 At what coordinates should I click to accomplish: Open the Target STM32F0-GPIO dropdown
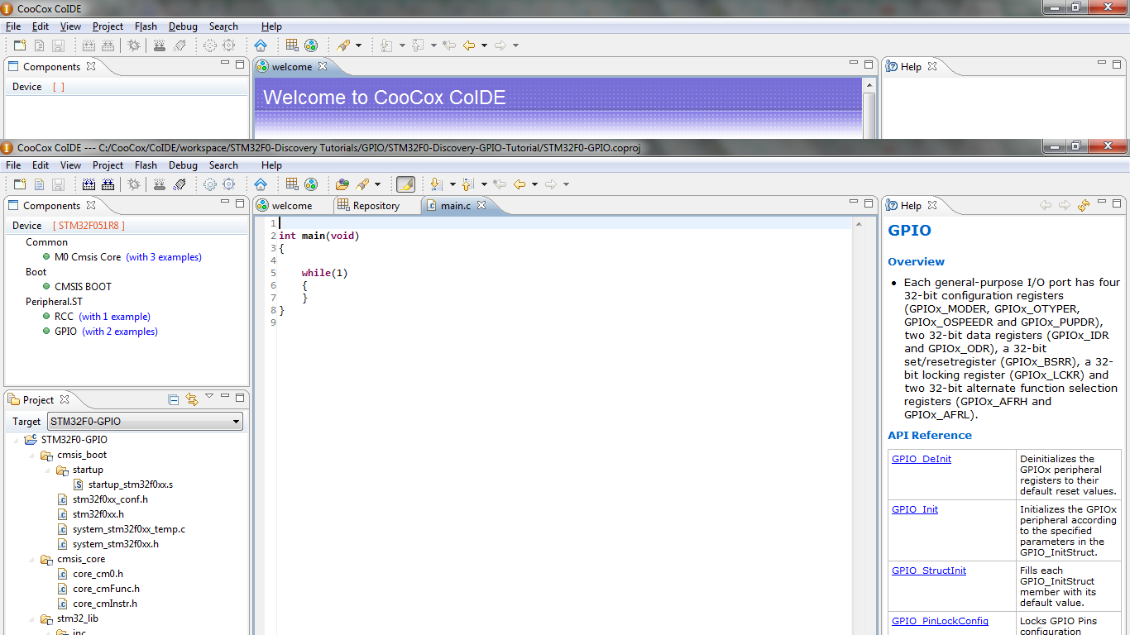point(236,422)
